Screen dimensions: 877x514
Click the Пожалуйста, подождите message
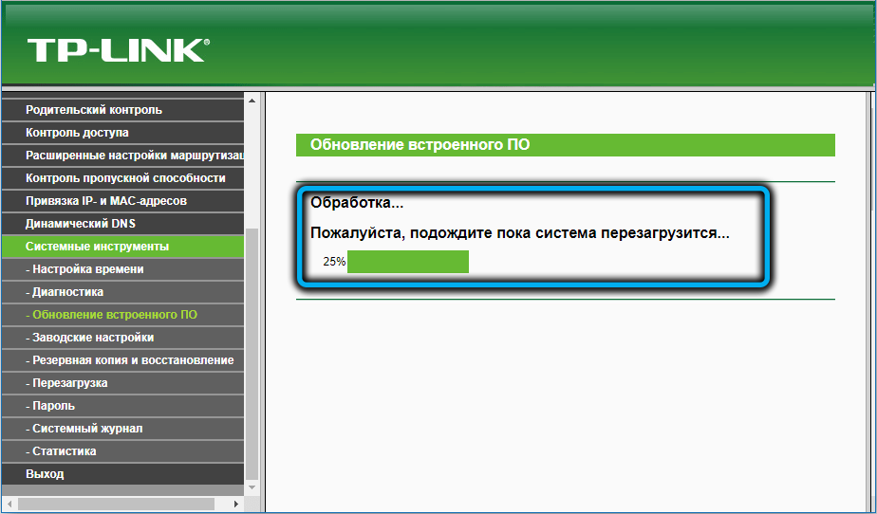click(520, 233)
